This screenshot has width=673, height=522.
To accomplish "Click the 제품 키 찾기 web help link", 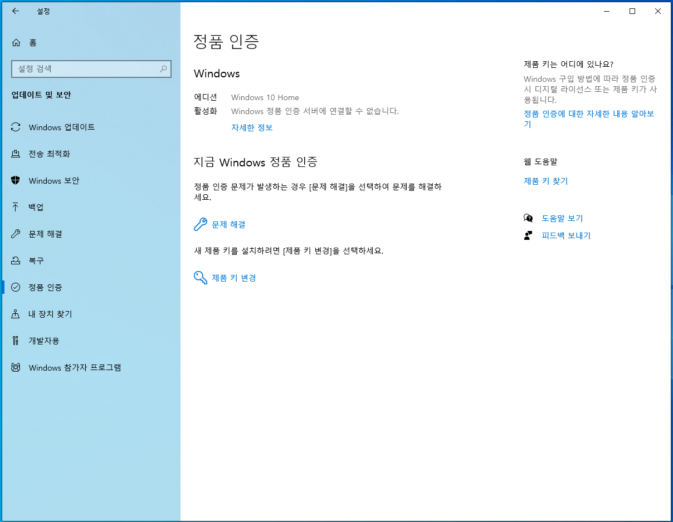I will [546, 181].
